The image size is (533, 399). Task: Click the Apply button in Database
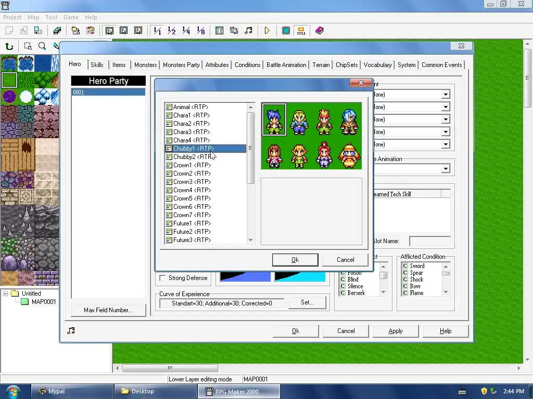[396, 331]
